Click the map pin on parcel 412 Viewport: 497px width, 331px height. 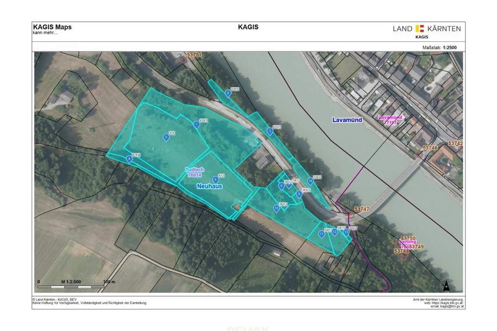(x=216, y=180)
